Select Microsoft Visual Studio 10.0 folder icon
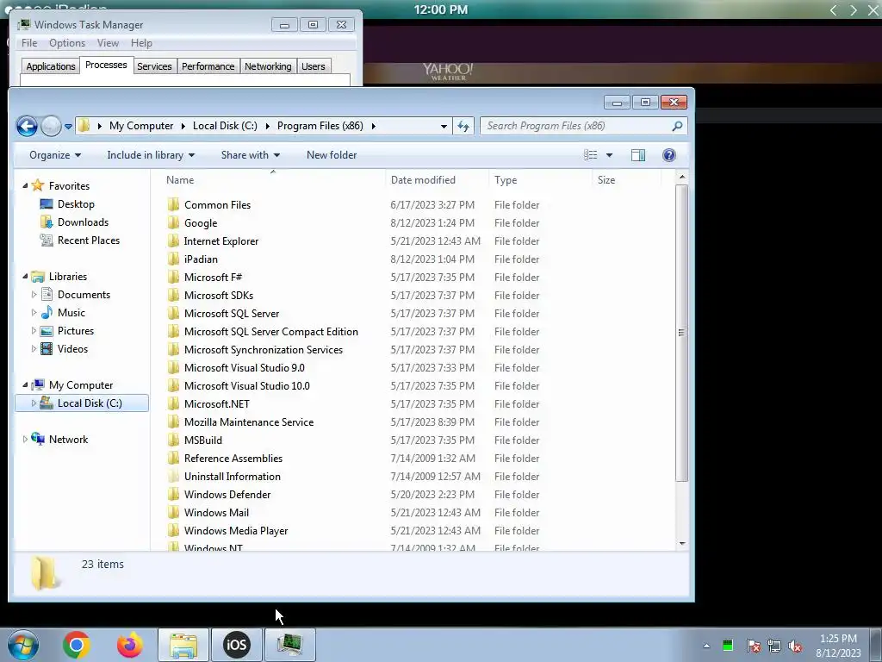The image size is (882, 662). (x=173, y=385)
